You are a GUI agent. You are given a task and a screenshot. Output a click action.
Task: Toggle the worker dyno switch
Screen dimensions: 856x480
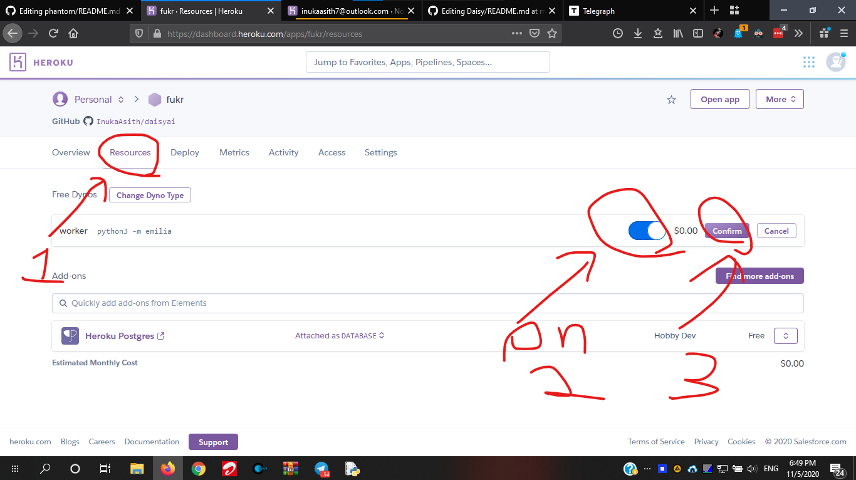[x=647, y=231]
